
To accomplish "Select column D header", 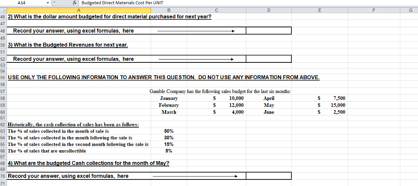I will click(269, 10).
